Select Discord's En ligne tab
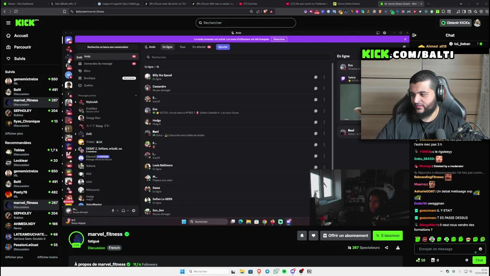Screen dimensions: 490x276 (167, 47)
